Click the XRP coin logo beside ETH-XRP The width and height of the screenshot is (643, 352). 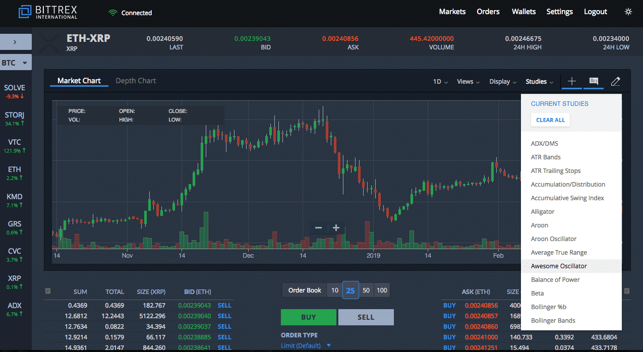coord(49,42)
